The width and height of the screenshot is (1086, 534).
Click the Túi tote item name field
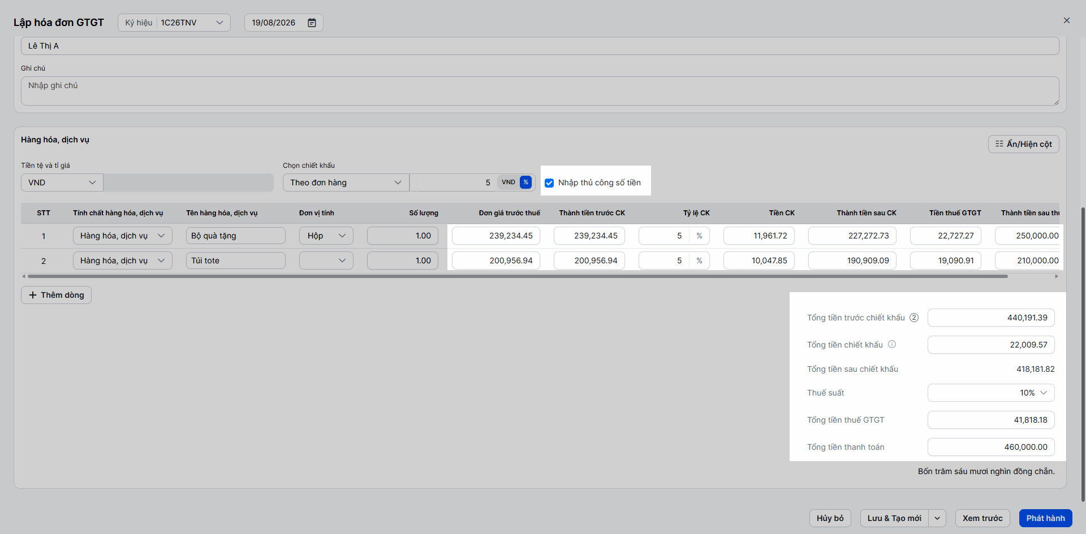coord(236,261)
